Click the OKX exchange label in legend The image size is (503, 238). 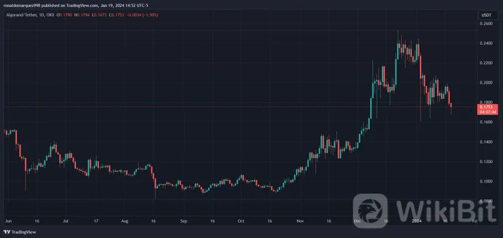tap(53, 15)
